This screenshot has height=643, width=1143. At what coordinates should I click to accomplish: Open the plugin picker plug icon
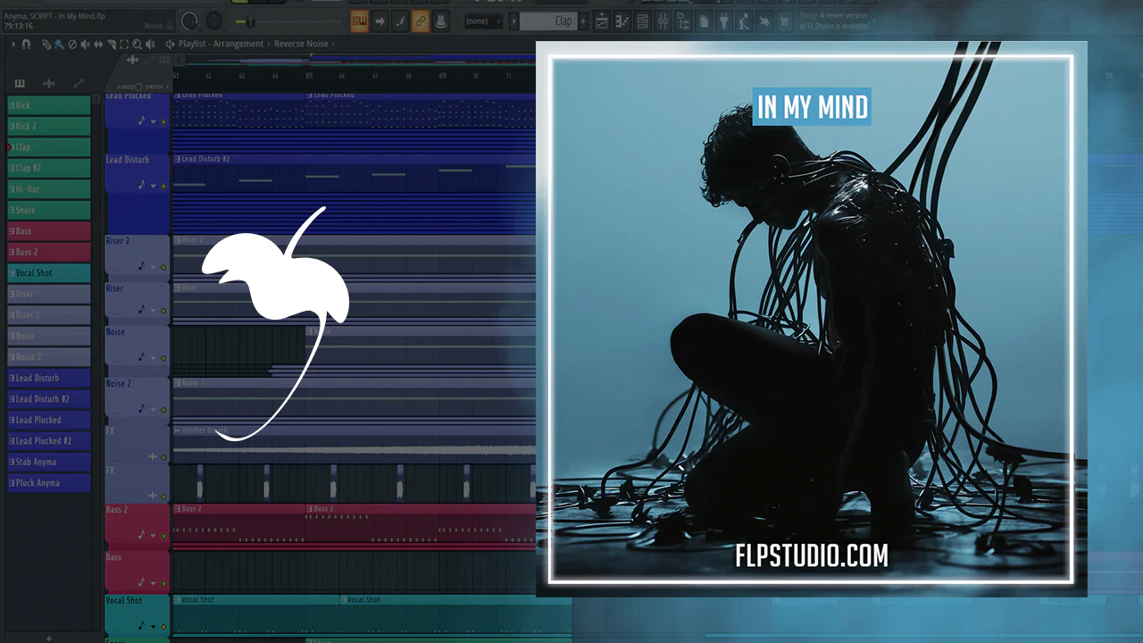click(x=724, y=21)
